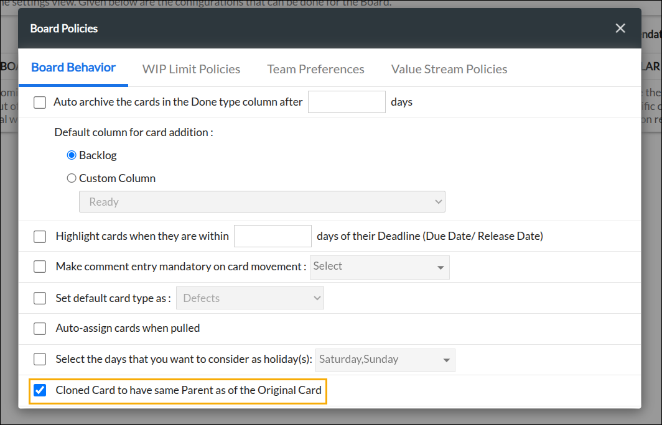Tick the Highlight cards near Deadline checkbox
The image size is (662, 425).
[40, 237]
